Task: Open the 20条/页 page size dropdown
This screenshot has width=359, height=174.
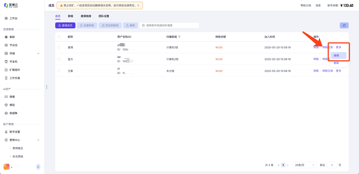Action: coord(305,165)
